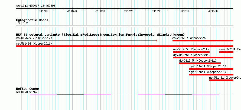
Task: Click the 34460k ruler tick label
Action: 157,11
